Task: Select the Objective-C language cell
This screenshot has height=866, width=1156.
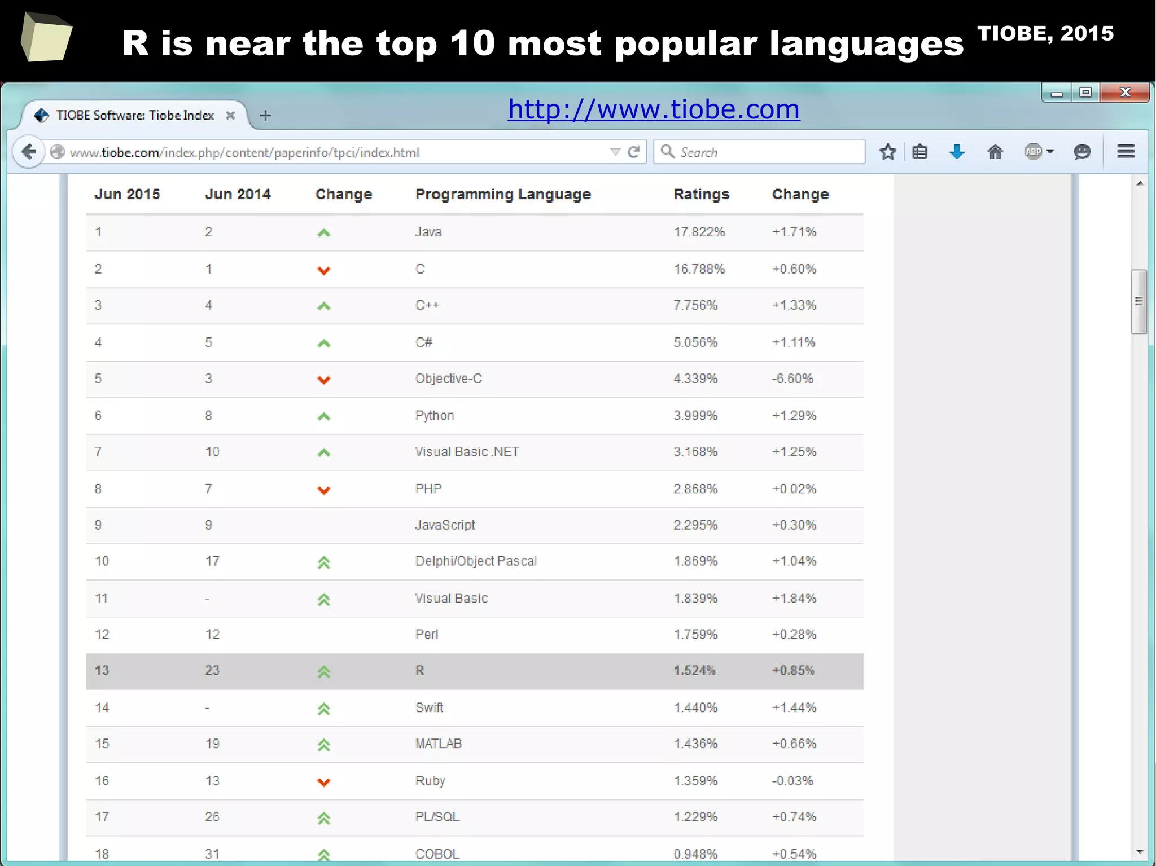Action: click(449, 379)
